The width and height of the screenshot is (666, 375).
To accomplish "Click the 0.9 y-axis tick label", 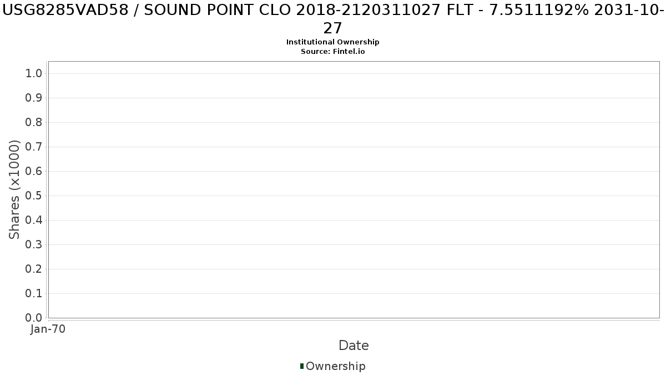I will tap(34, 98).
